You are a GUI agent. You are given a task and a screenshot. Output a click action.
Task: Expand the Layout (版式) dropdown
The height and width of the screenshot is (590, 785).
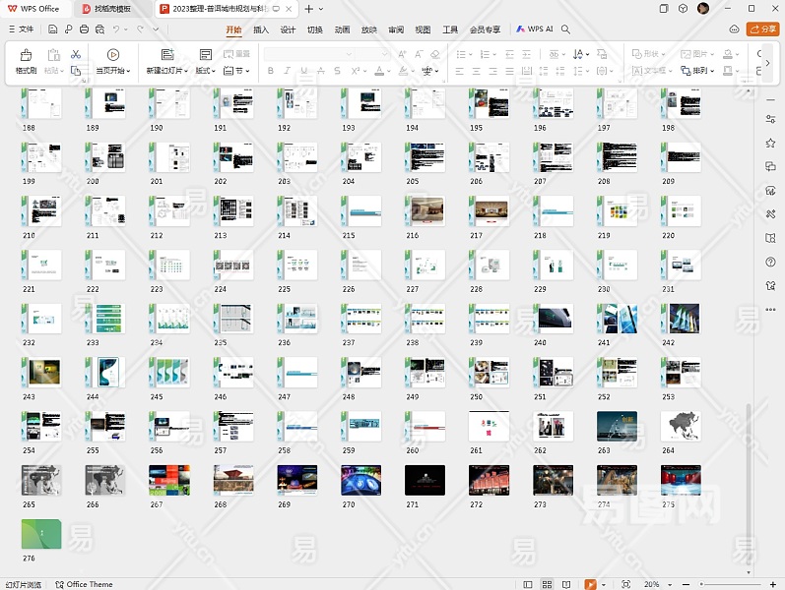point(205,71)
